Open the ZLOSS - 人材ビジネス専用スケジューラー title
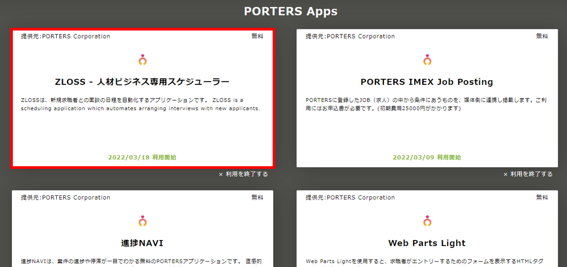Screen dimensions: 567x267 (142, 82)
